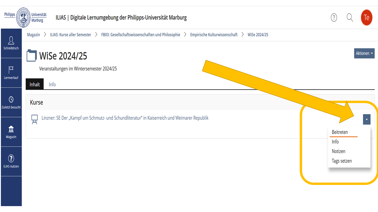Click the course whiteboard icon
Viewport: 378px width, 212px height.
click(x=35, y=119)
